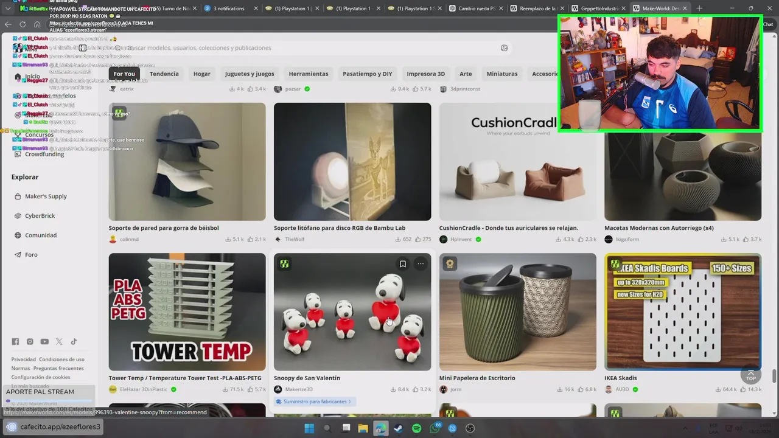Open WhatsApp from the taskbar

[x=435, y=428]
